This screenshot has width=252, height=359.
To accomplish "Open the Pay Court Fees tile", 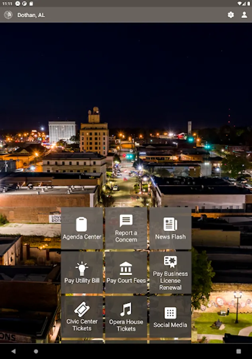I will (126, 272).
